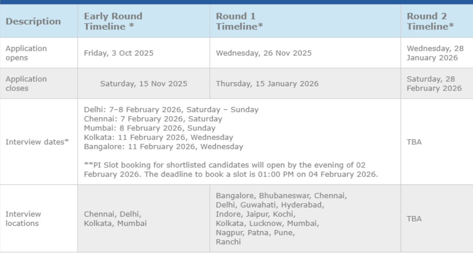Click the Round 2 Timeline header
The image size is (473, 266).
pos(431,21)
